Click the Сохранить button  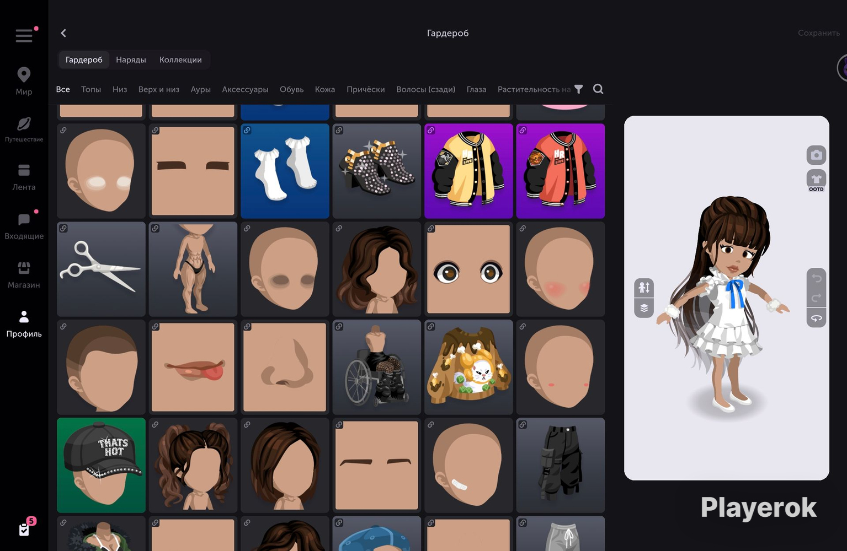pyautogui.click(x=819, y=33)
